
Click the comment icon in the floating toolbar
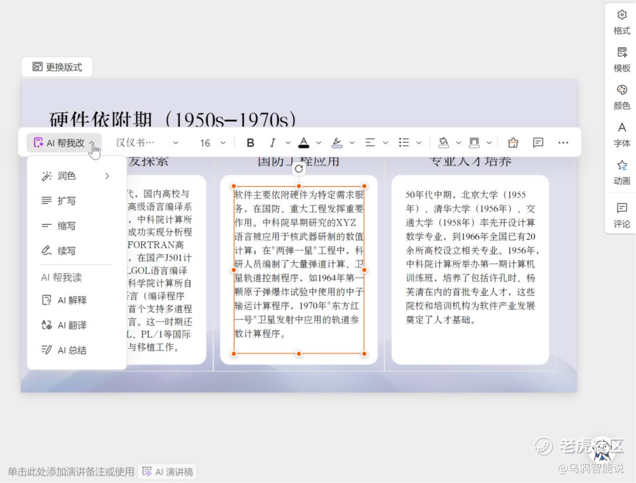pos(538,142)
